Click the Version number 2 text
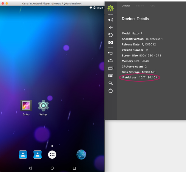Screen dimensions: 186x172 [x=135, y=50]
